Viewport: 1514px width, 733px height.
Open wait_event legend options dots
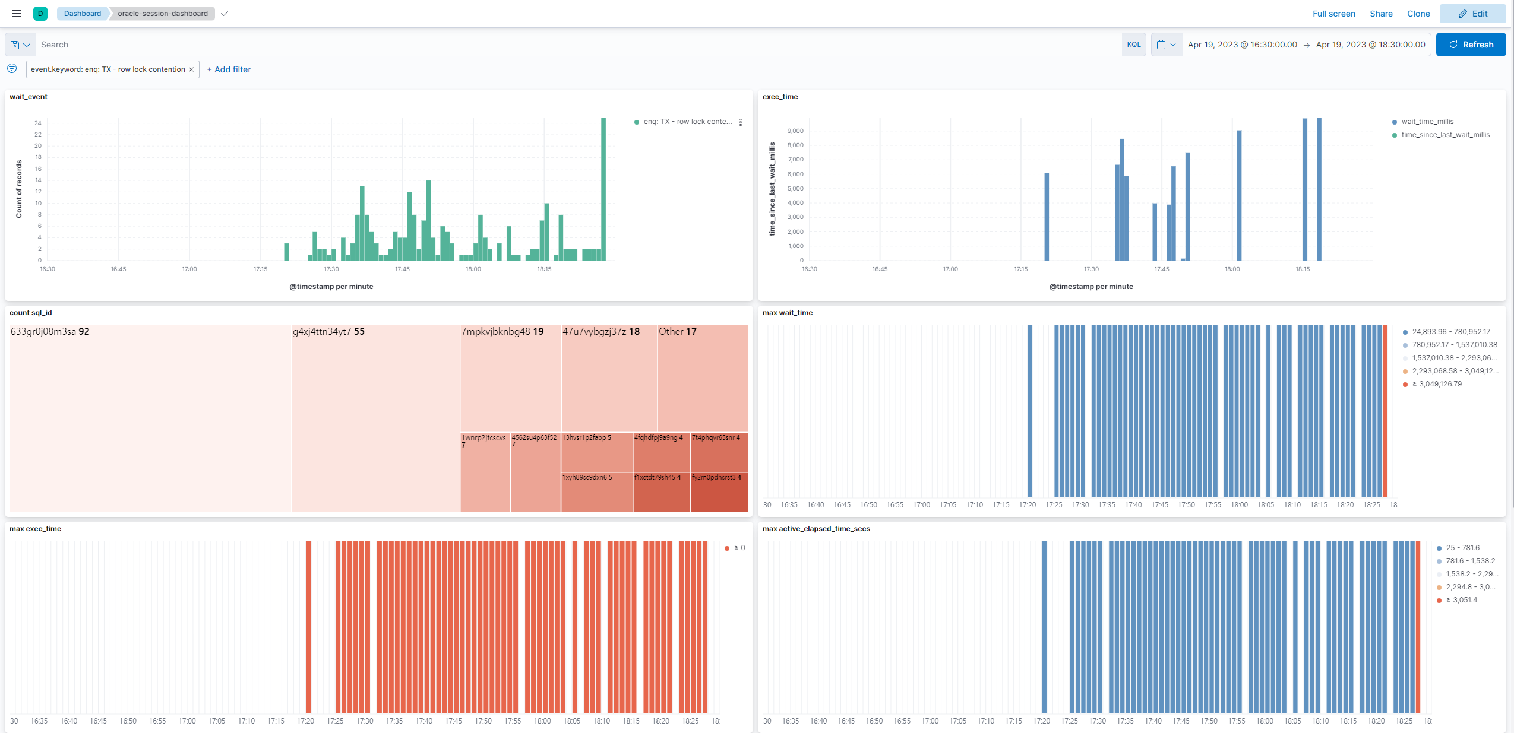pos(740,122)
